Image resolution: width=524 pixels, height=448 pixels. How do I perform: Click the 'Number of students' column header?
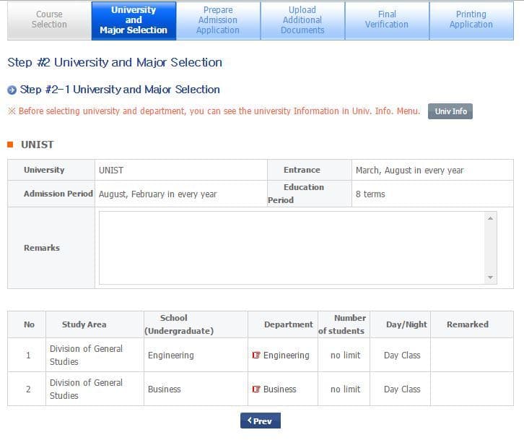(x=344, y=324)
